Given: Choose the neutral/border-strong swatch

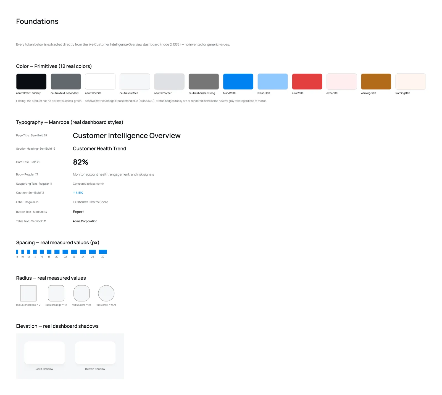Looking at the screenshot, I should [204, 81].
